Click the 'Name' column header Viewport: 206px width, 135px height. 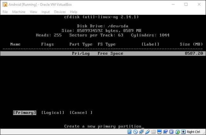tap(16, 44)
